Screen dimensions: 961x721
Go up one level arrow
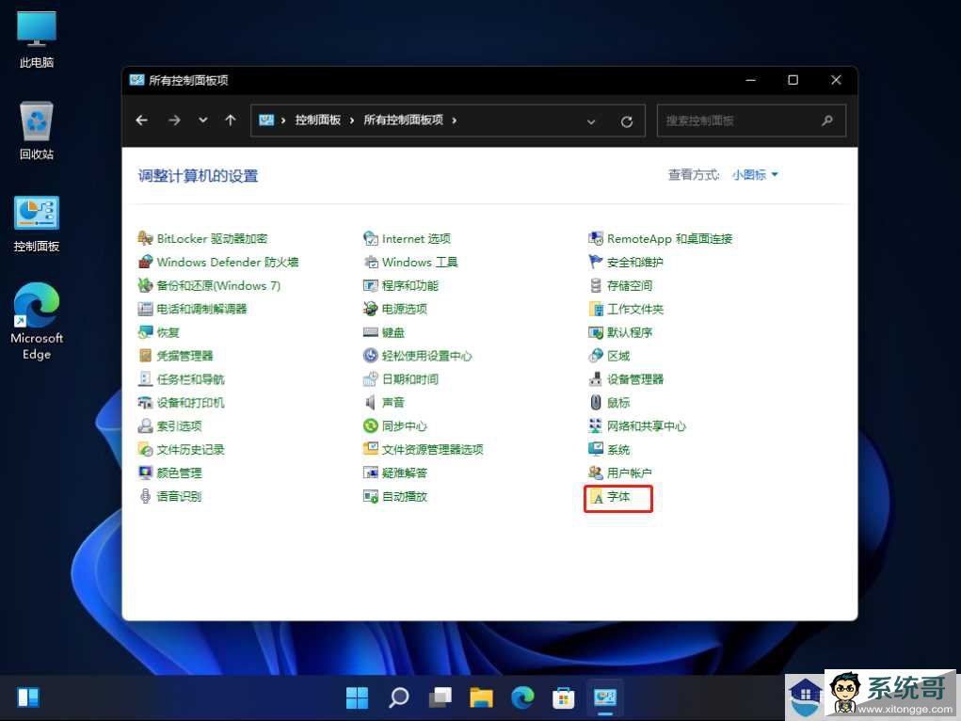click(231, 120)
